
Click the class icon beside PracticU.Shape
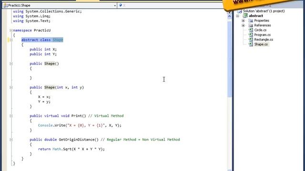coord(6,5)
